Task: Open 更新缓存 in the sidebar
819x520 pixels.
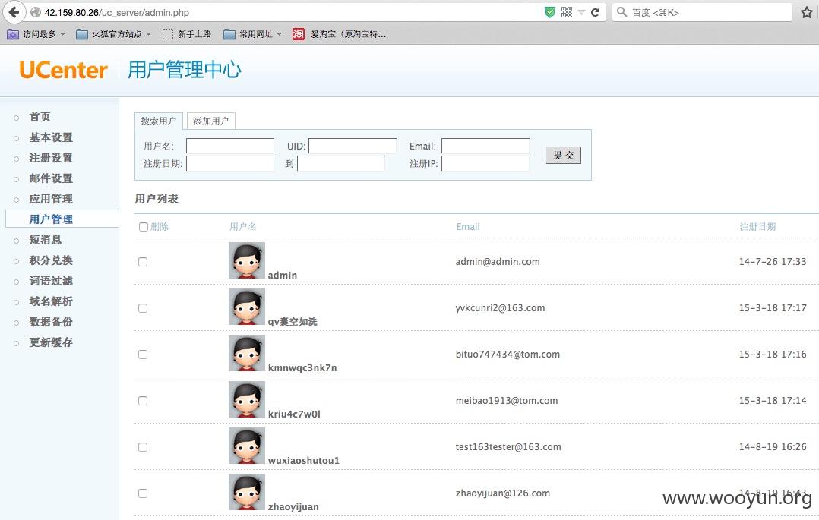Action: pyautogui.click(x=51, y=342)
